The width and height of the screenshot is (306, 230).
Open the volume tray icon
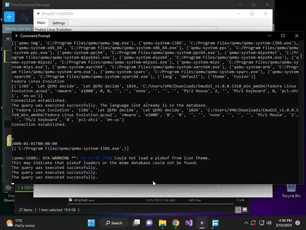pyautogui.click(x=269, y=223)
